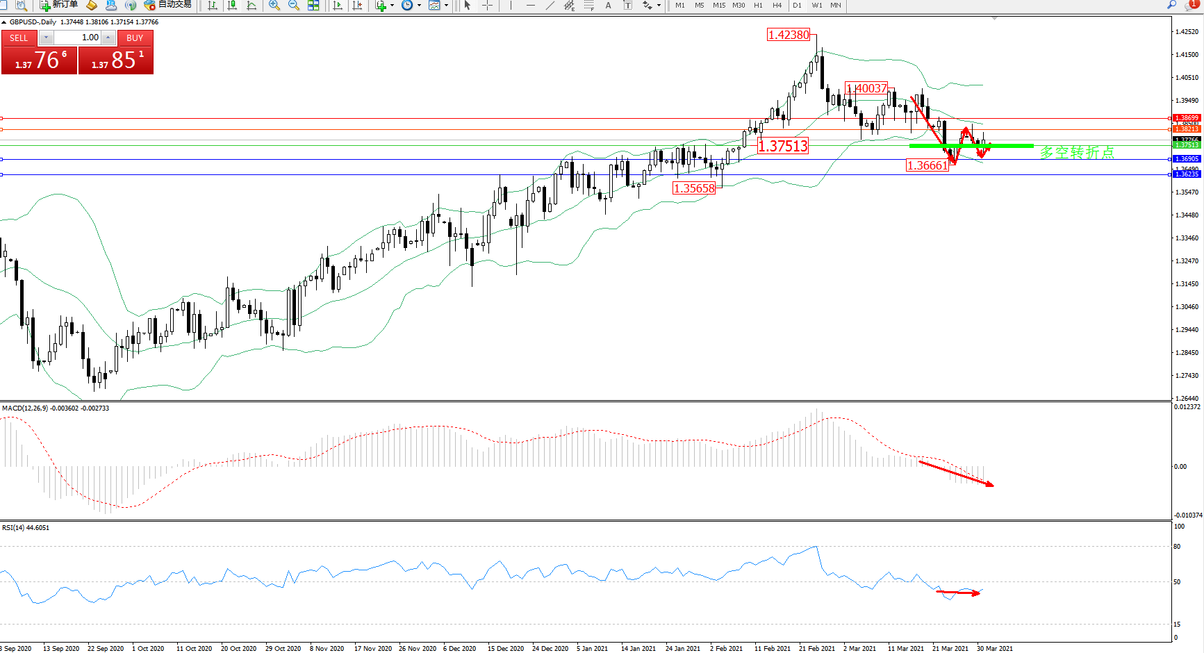Toggle AutoTrading (自动交易) button
The image size is (1204, 653).
167,5
